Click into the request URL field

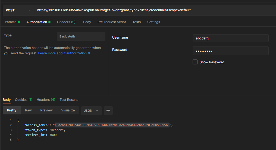click(x=155, y=10)
